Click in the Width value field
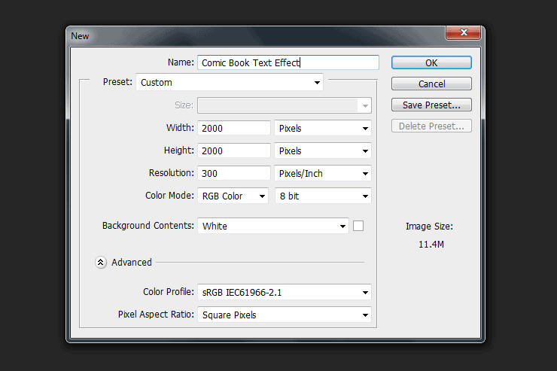 point(234,128)
